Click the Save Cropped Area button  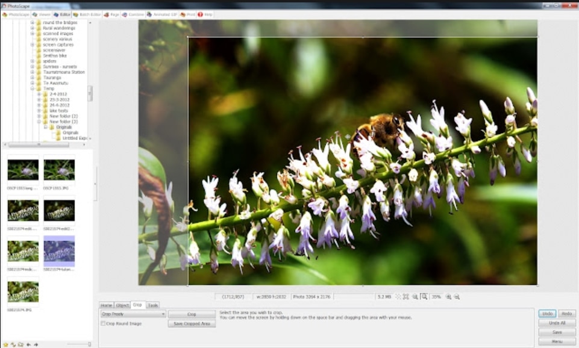click(191, 324)
